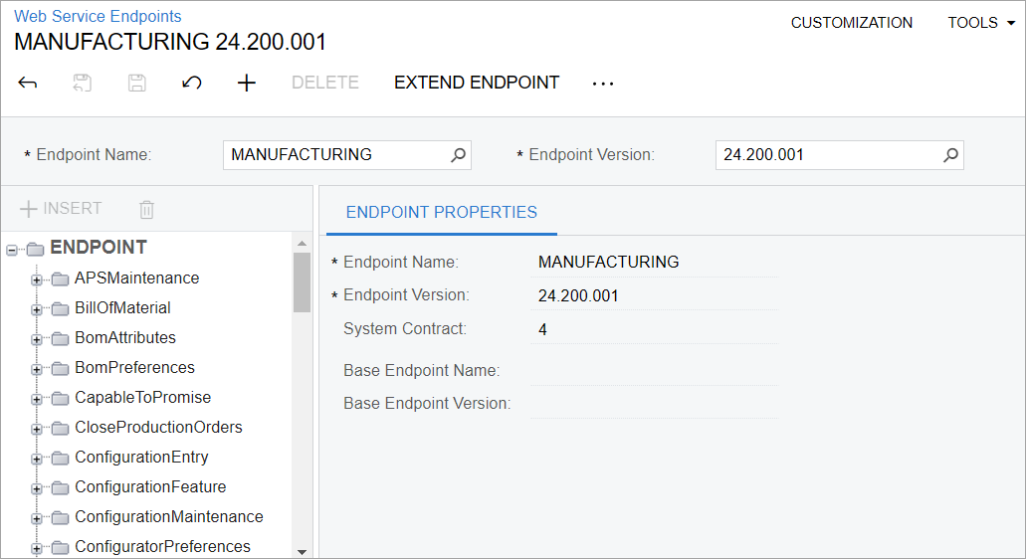Click the Save and Close icon
Viewport: 1026px width, 559px height.
(83, 84)
